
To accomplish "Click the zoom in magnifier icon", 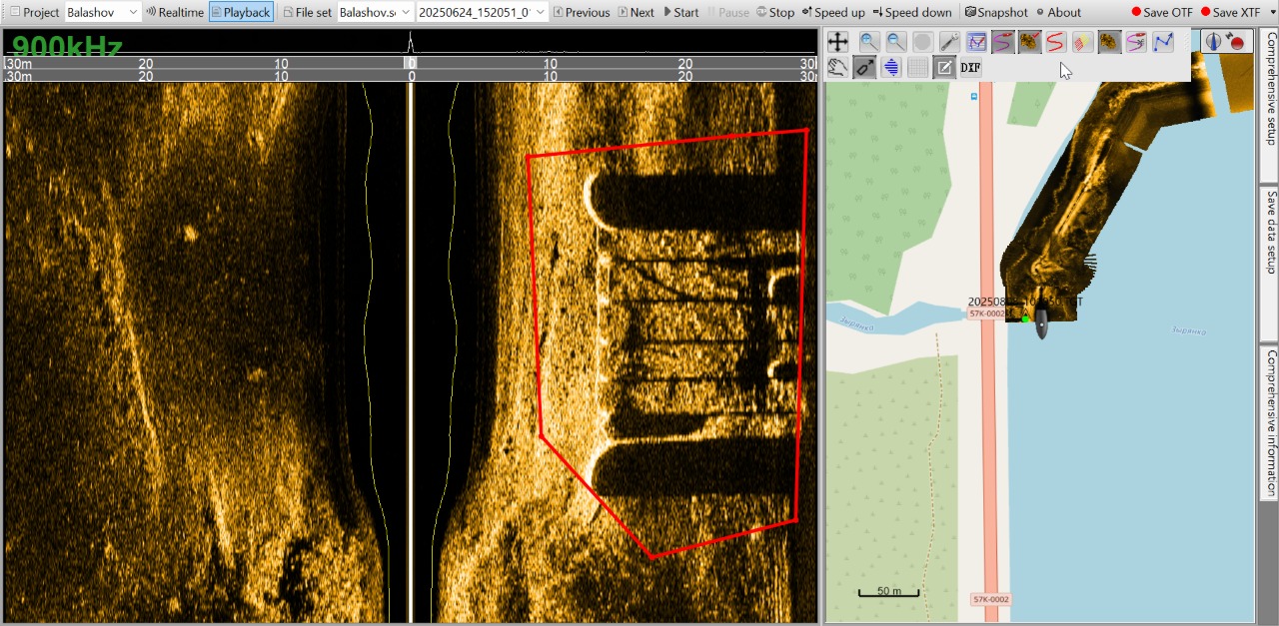I will click(869, 42).
